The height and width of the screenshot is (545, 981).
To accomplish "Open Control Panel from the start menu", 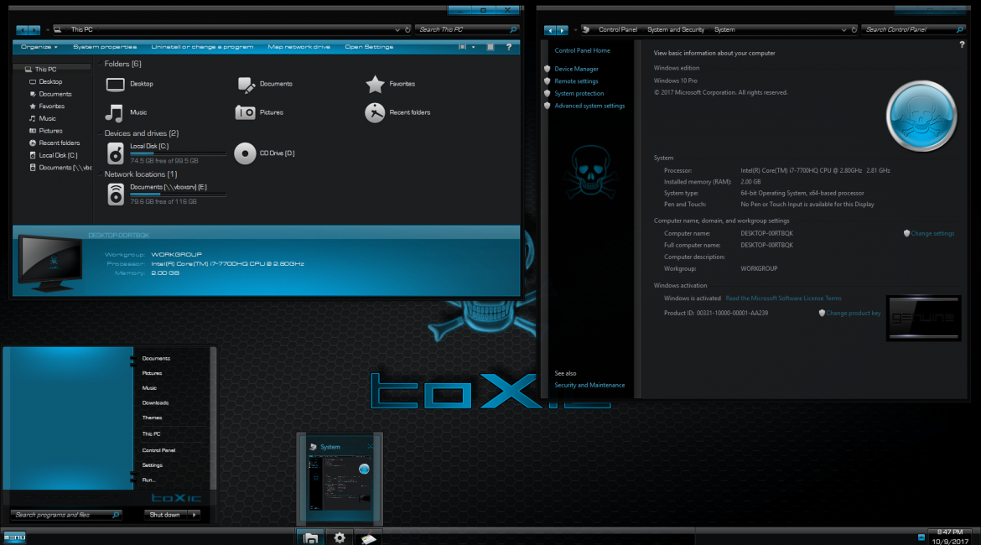I will point(158,450).
